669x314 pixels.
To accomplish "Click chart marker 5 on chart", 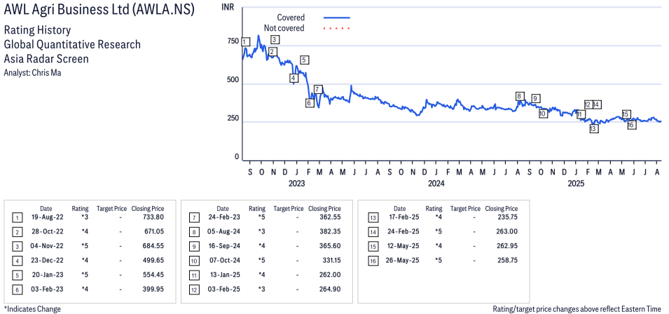I will point(304,60).
